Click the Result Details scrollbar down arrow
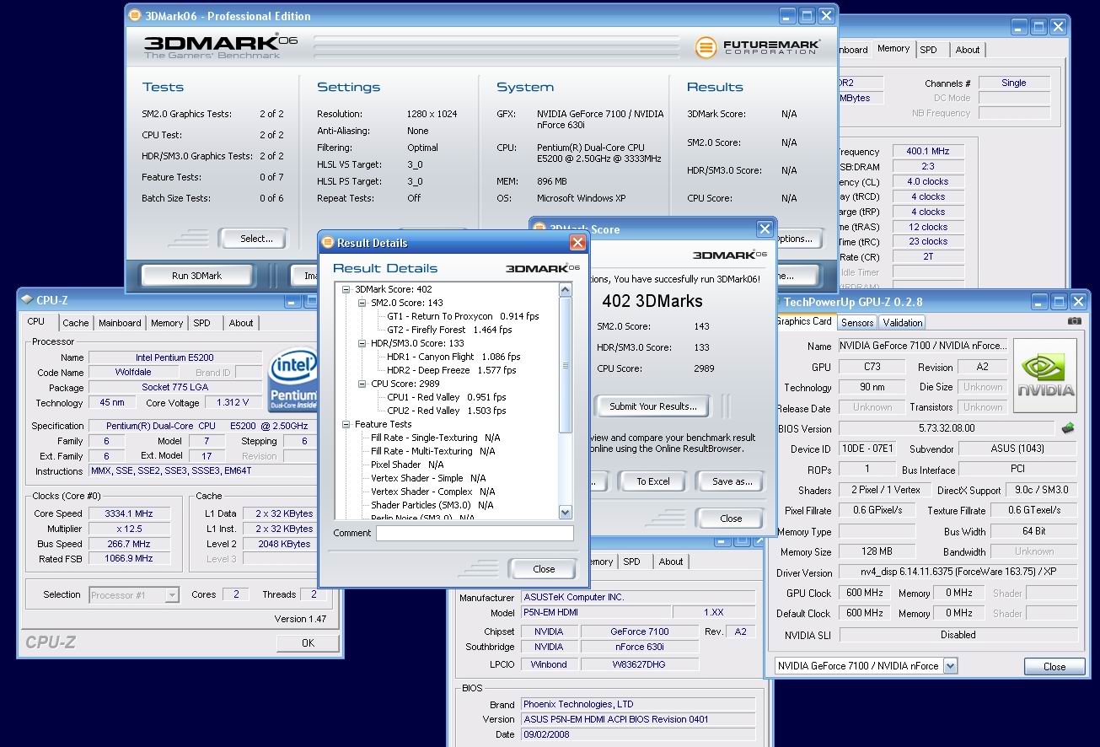1100x747 pixels. (x=565, y=512)
